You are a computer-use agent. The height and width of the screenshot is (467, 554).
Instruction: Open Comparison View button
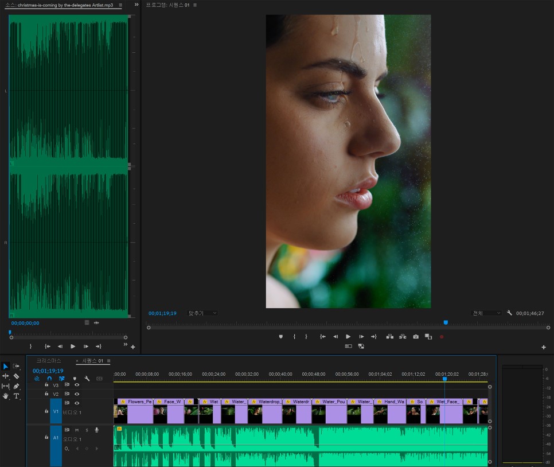coord(428,337)
